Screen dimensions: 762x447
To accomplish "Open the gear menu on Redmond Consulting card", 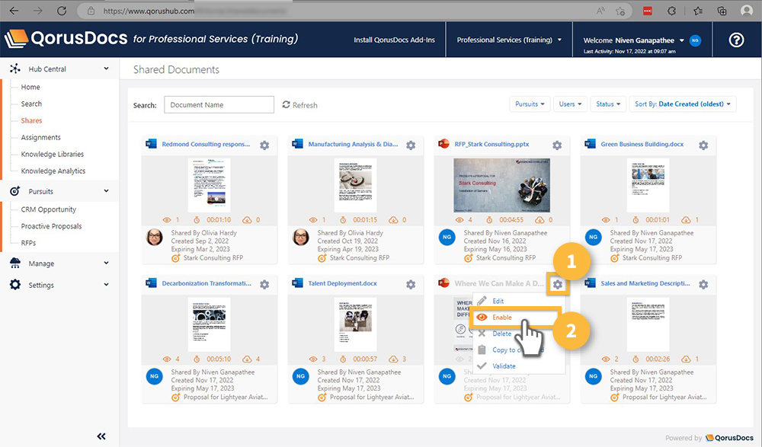I will [264, 145].
